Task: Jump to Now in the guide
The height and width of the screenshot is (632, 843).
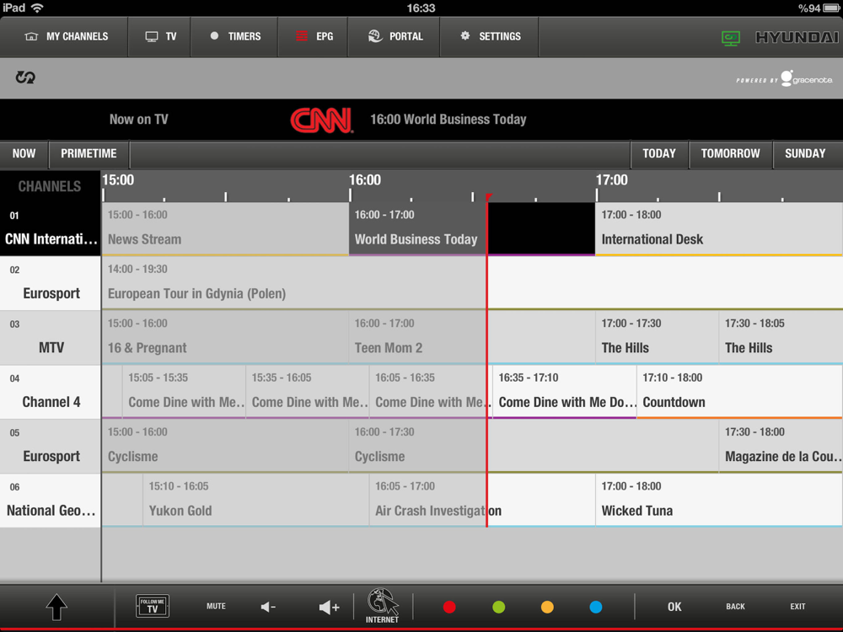Action: click(x=24, y=153)
